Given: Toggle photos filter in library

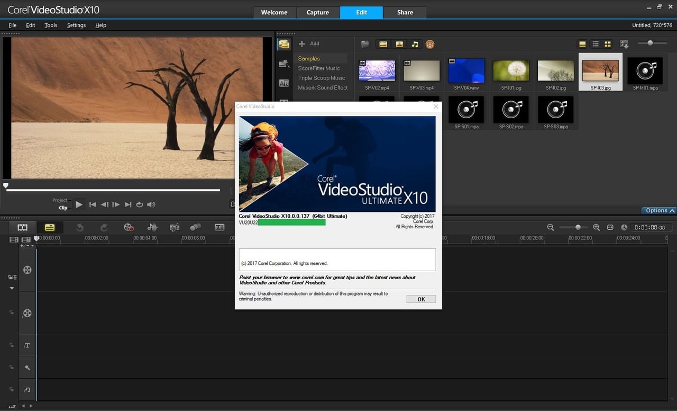Looking at the screenshot, I should tap(399, 44).
